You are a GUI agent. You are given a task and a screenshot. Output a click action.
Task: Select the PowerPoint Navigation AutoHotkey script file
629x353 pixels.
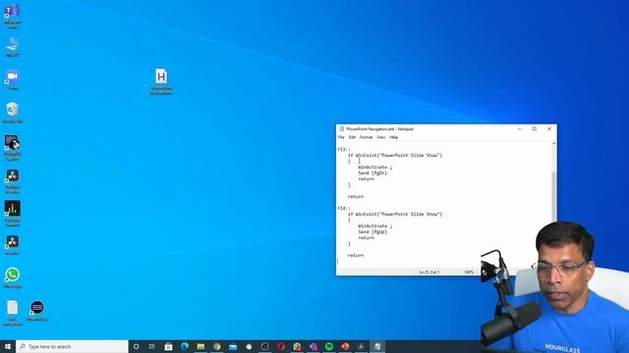(x=161, y=81)
